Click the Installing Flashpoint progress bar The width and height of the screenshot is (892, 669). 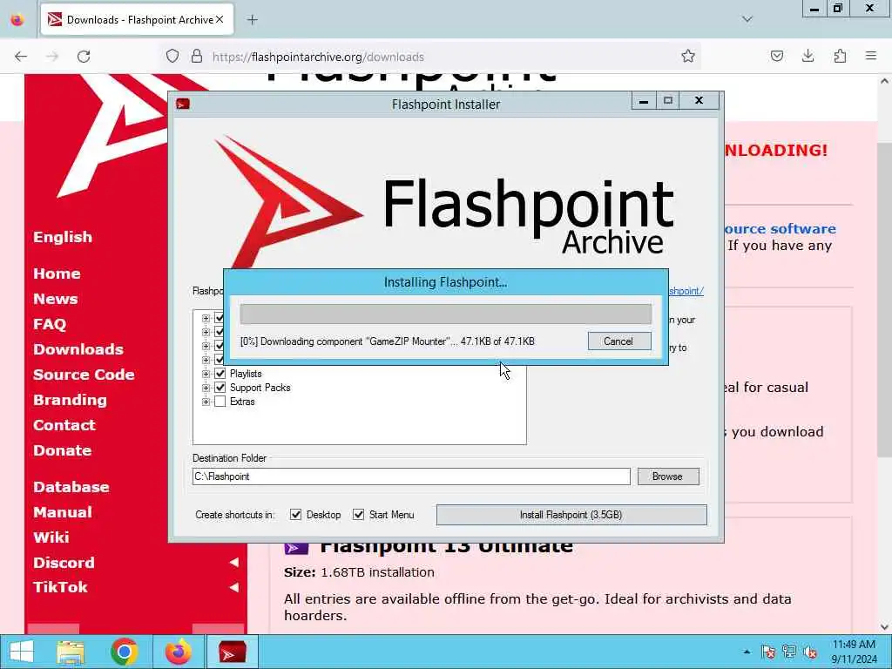(x=445, y=314)
